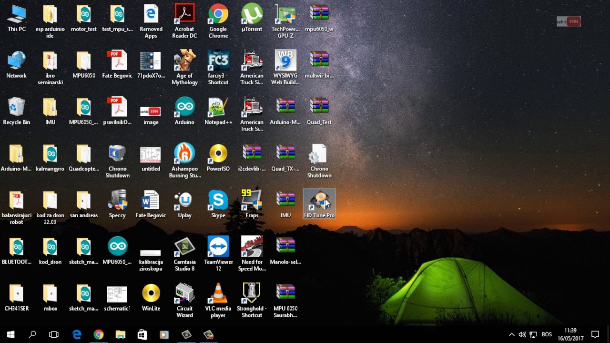
Task: Open the µTorrent desktop shortcut
Action: [x=252, y=19]
